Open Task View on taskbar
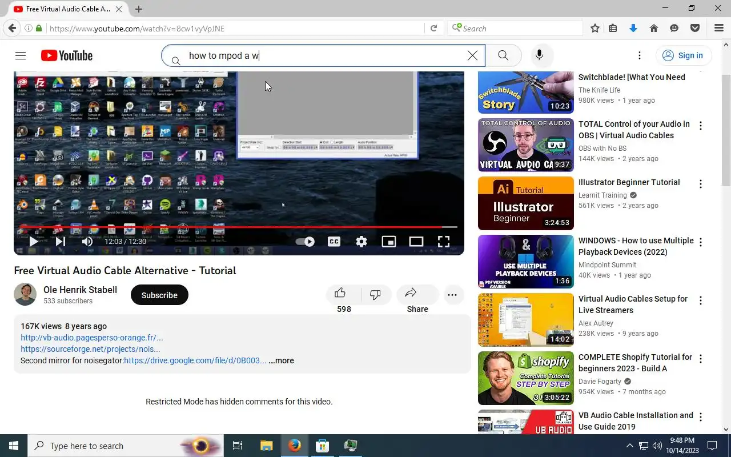 tap(238, 446)
